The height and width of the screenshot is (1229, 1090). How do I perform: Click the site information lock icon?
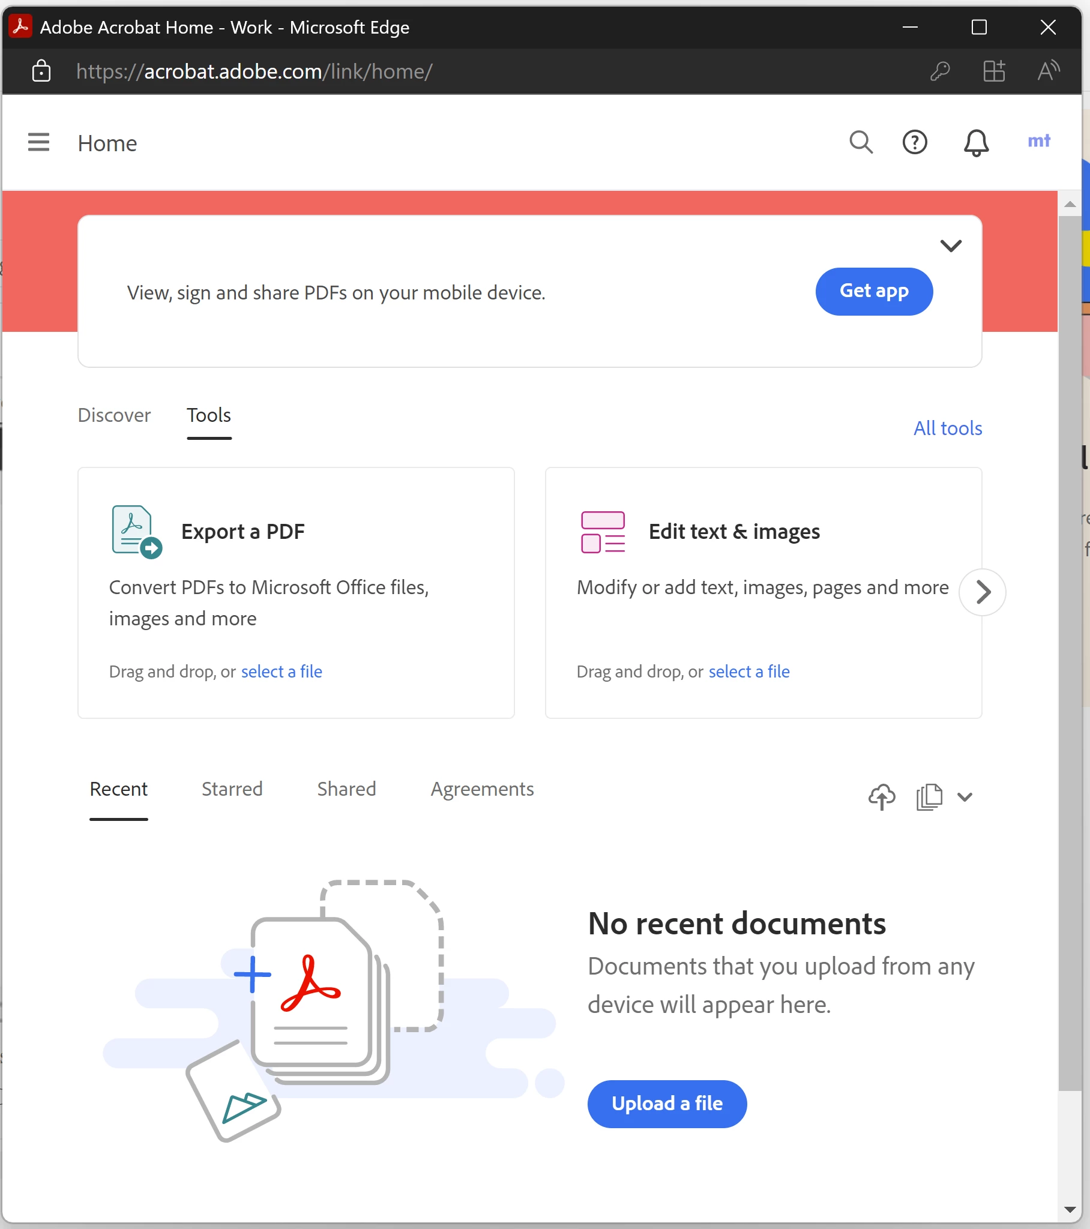point(41,71)
